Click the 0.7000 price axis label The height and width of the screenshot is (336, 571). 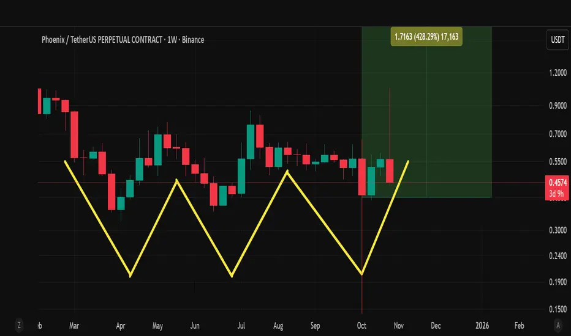558,134
